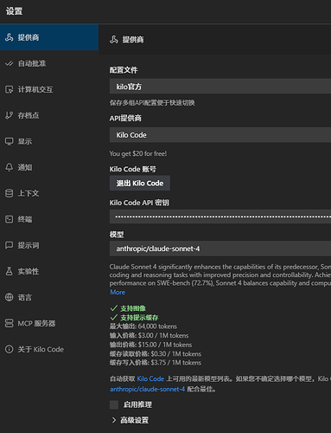Click the display monitor icon
The width and height of the screenshot is (331, 433).
pyautogui.click(x=10, y=141)
